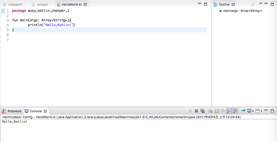
Task: Toggle show console on standard error change
Action: 235,111
